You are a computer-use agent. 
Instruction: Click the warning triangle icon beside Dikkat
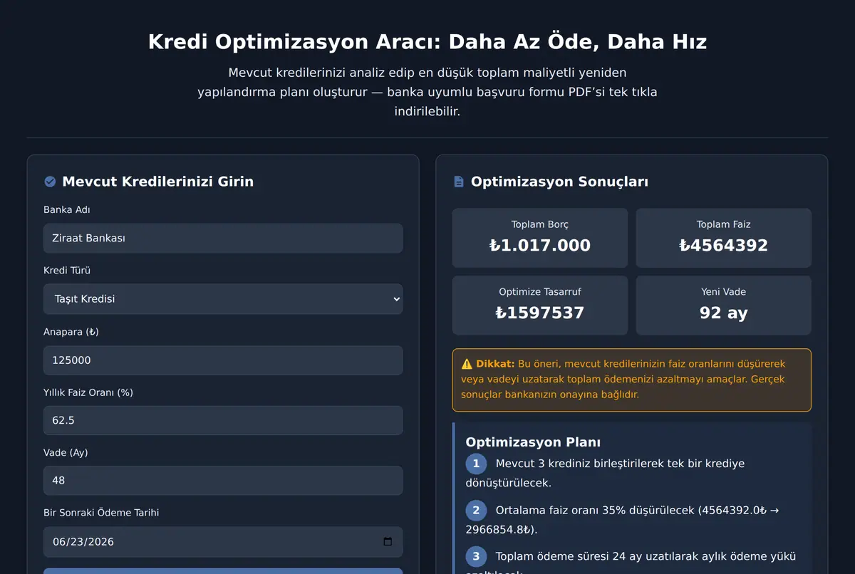(x=467, y=363)
